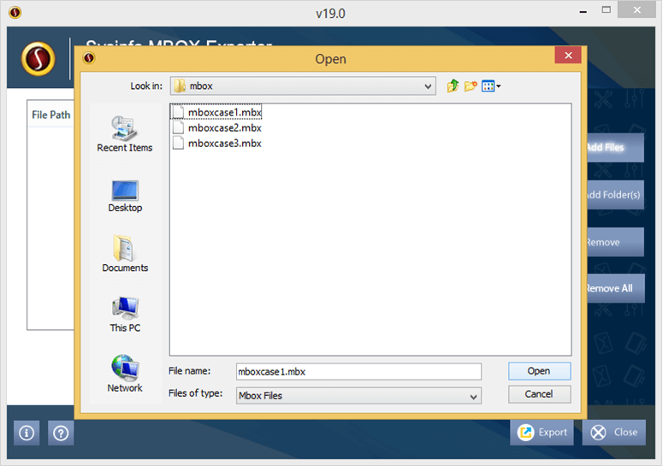Browse the Network location
Screen dimensions: 663x466
pos(125,374)
